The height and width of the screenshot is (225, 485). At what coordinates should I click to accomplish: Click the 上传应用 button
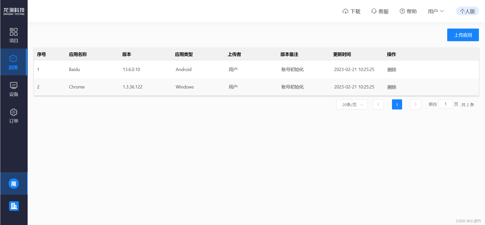463,35
